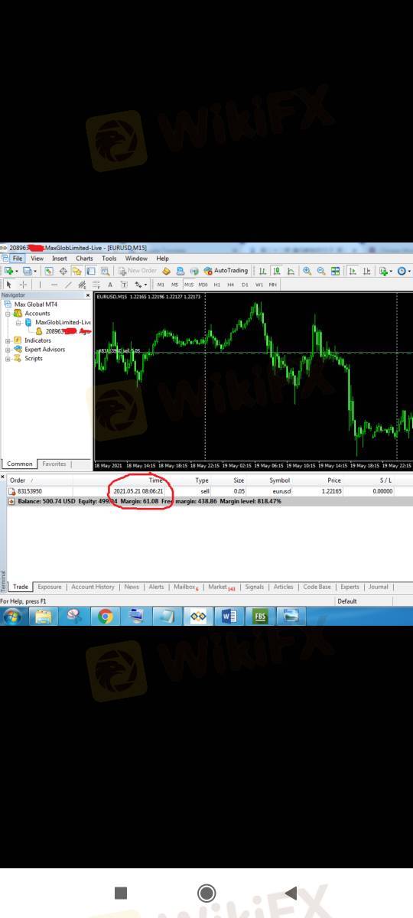Screen dimensions: 413x918
Task: Select the MaxGlobLimited-Live account server
Action: pyautogui.click(x=63, y=322)
